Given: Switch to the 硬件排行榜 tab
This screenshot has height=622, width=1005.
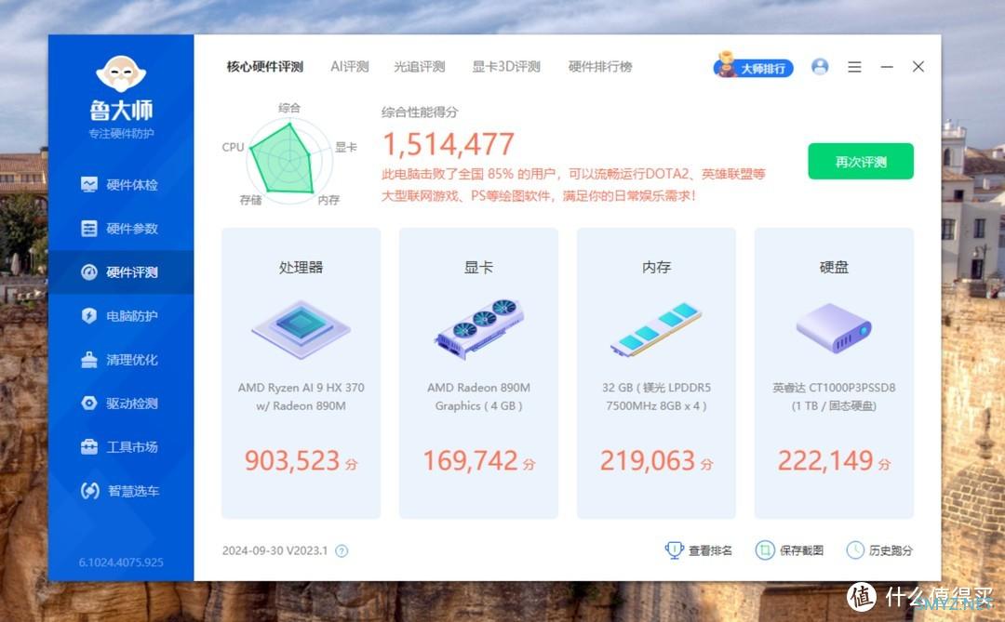Looking at the screenshot, I should (x=600, y=67).
